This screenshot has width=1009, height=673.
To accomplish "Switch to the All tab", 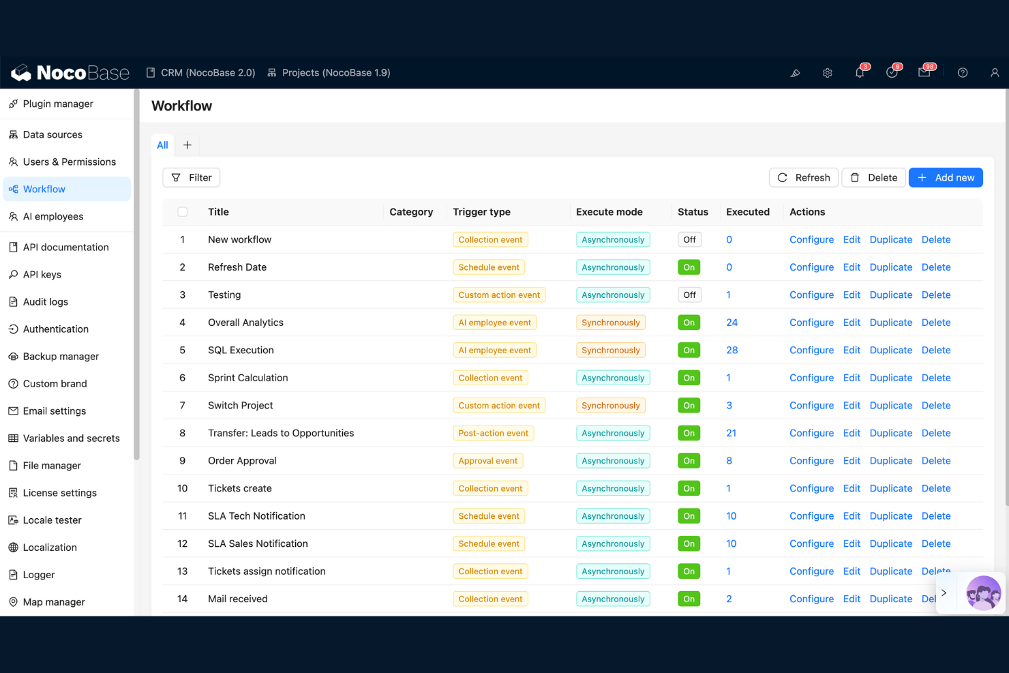I will [162, 145].
